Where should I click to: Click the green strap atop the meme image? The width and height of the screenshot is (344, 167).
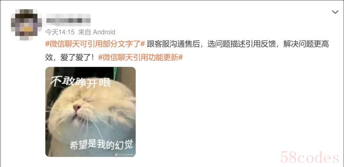pos(115,72)
